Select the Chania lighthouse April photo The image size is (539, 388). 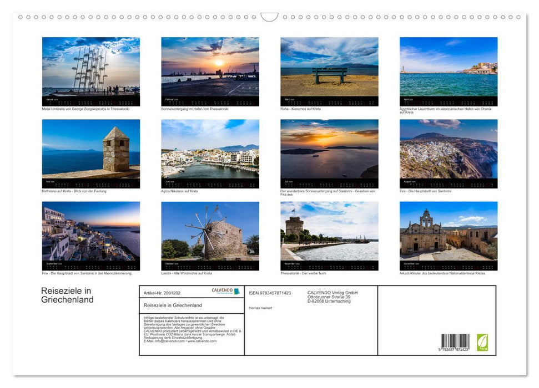point(449,67)
